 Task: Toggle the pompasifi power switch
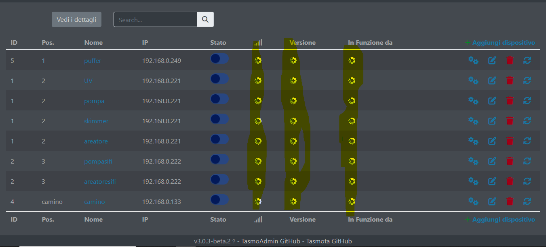point(219,160)
